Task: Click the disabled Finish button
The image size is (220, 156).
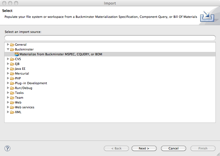Action: coord(203,148)
